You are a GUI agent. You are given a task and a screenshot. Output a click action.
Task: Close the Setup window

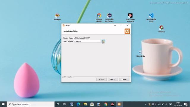tap(128, 25)
